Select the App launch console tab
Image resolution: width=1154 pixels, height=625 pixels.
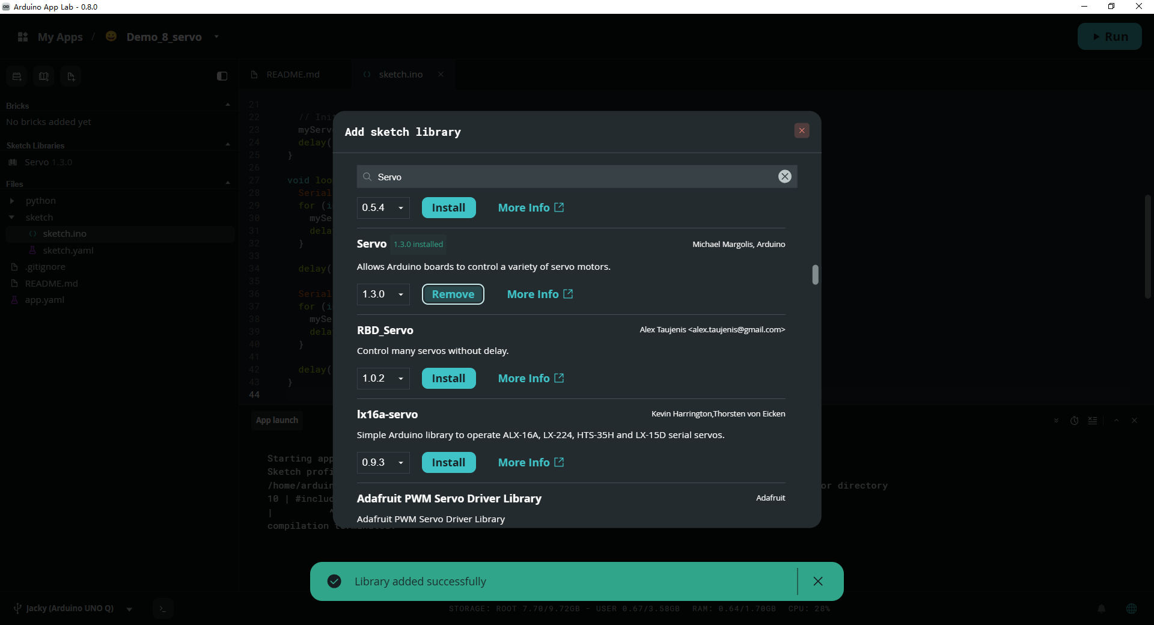click(276, 420)
